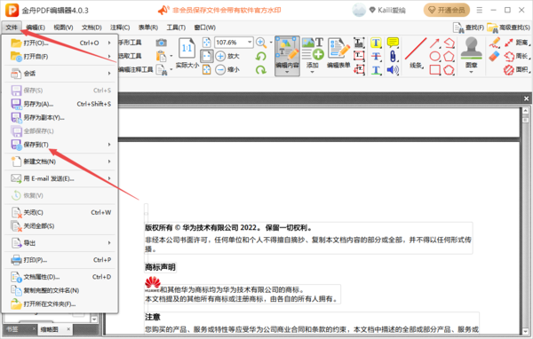Screen dimensions: 533x339
Task: Select the strikethrough text T icon
Action: [x=376, y=56]
